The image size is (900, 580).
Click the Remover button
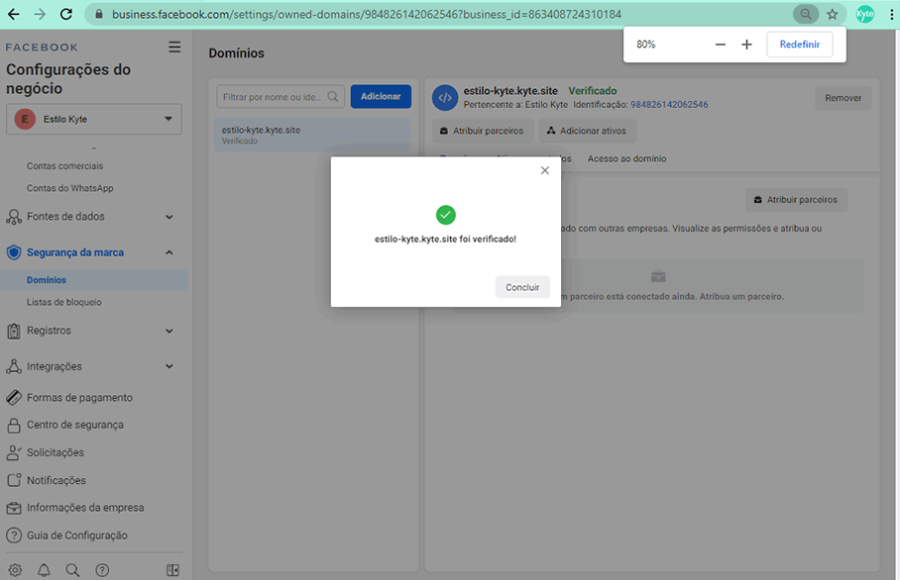pyautogui.click(x=843, y=98)
